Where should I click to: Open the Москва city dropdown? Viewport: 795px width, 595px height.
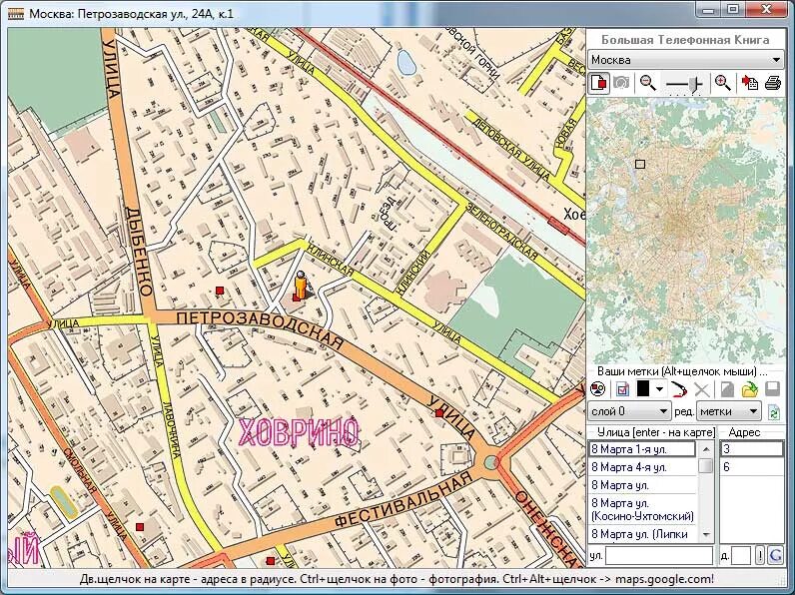685,60
